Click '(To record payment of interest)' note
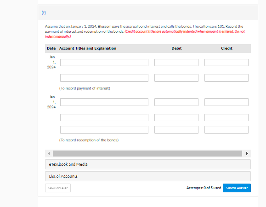Image resolution: width=266 pixels, height=207 pixels. point(85,88)
